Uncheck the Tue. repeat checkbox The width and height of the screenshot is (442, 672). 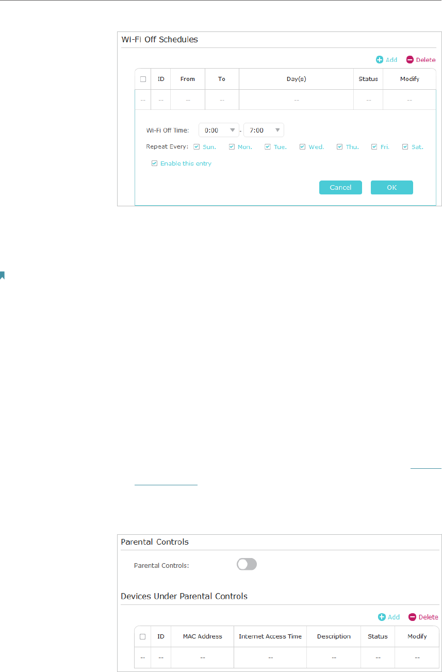[268, 147]
